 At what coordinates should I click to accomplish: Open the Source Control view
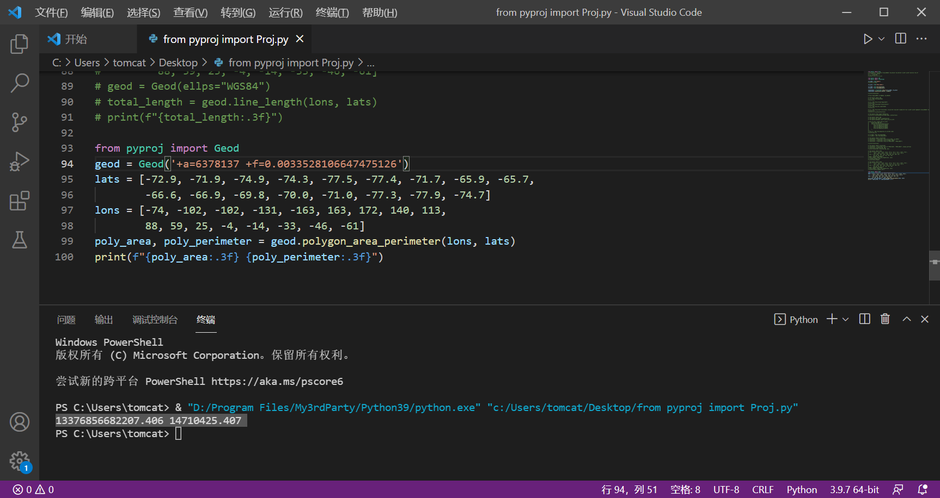(20, 122)
